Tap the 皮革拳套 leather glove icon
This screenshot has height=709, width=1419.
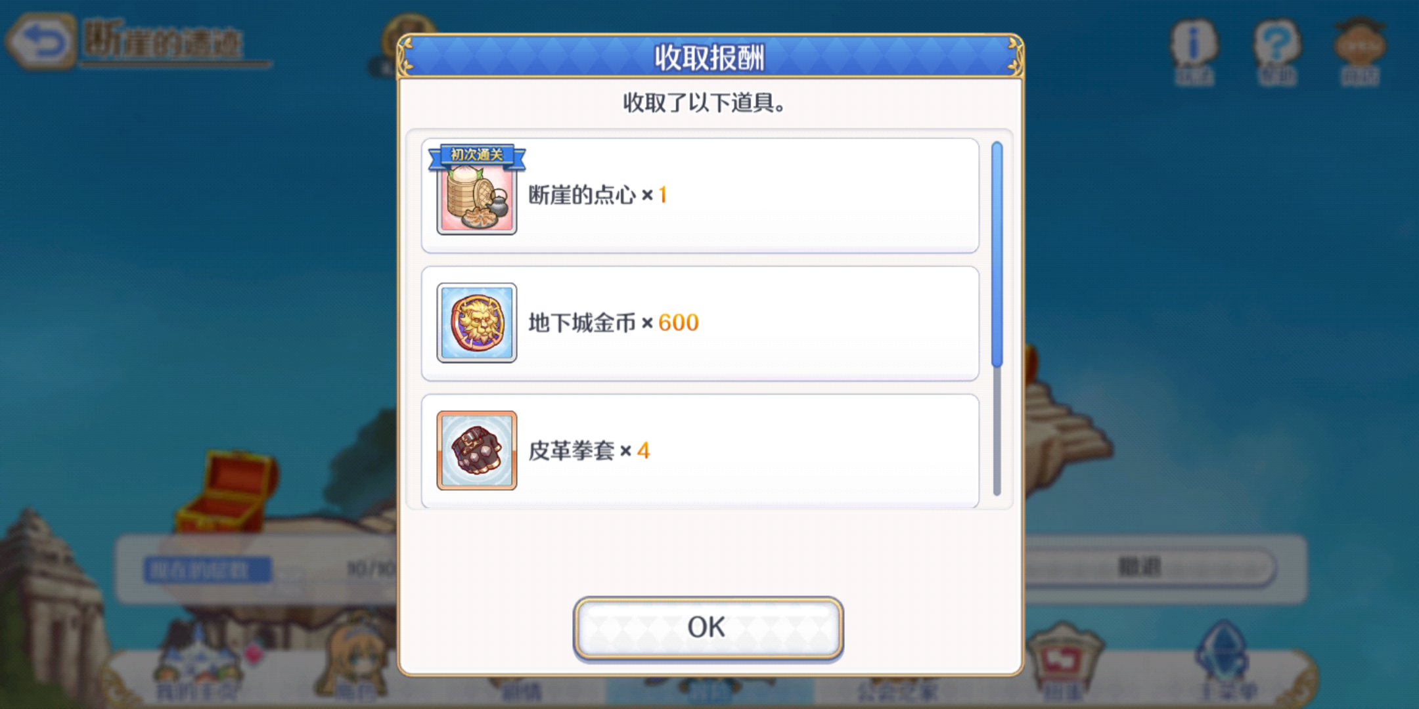(x=477, y=450)
